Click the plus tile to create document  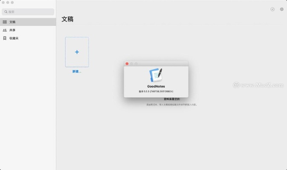[x=77, y=52]
